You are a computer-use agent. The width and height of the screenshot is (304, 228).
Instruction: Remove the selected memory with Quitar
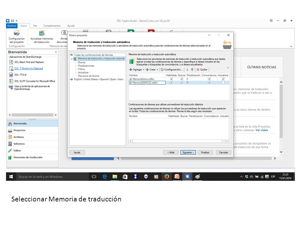coord(202,70)
